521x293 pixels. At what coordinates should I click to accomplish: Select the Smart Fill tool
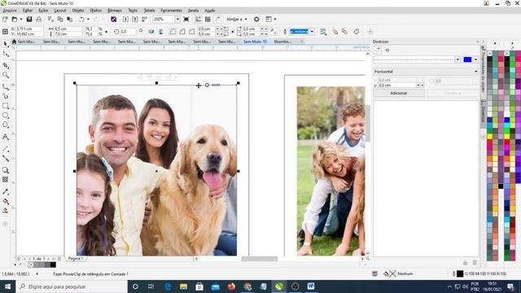click(6, 211)
